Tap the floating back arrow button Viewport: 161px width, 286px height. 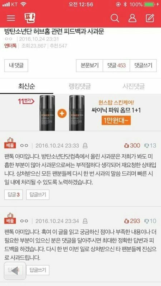pos(15,271)
